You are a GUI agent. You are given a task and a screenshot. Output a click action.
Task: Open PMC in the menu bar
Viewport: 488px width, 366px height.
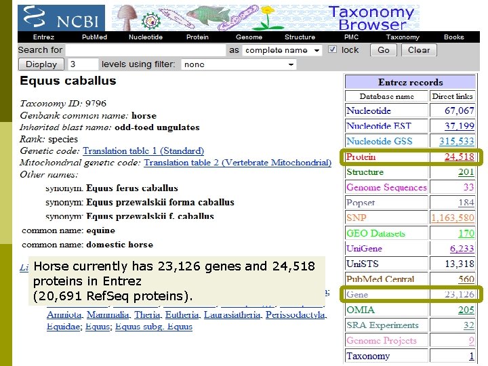coord(351,37)
